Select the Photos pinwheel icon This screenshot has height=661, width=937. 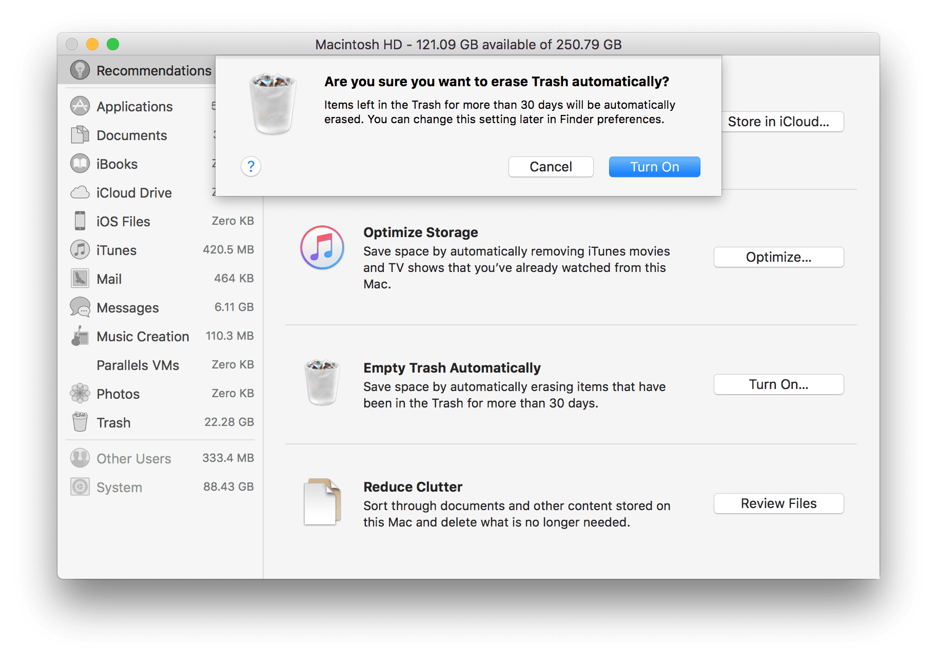click(x=80, y=394)
